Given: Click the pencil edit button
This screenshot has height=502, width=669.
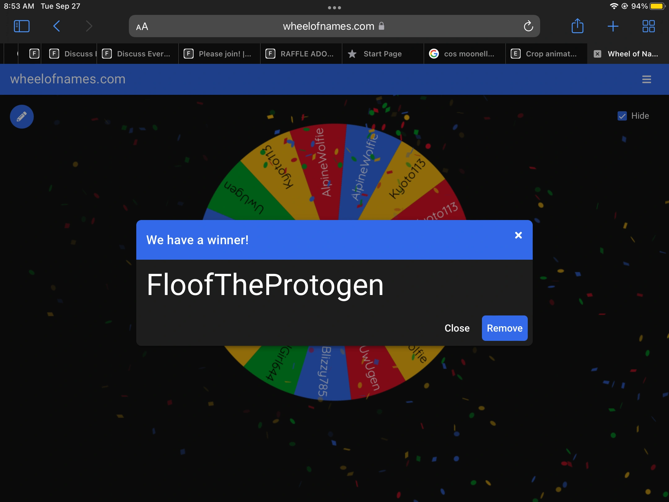Looking at the screenshot, I should (x=22, y=117).
